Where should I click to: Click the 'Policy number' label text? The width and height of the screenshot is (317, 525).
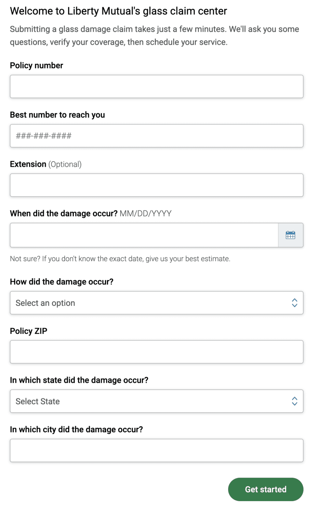(x=37, y=66)
